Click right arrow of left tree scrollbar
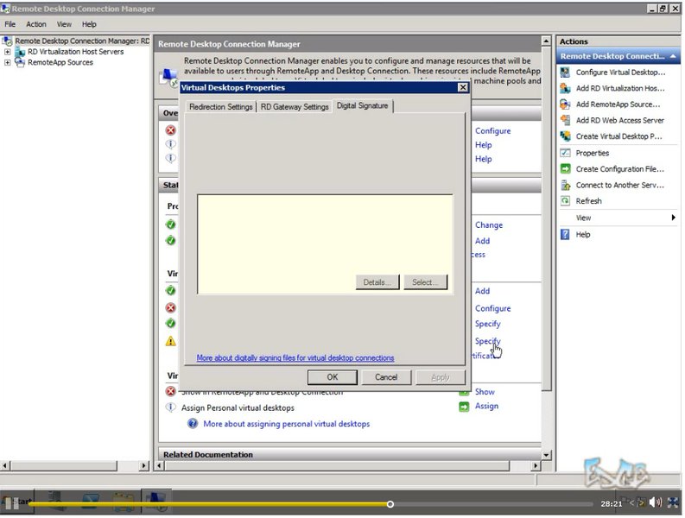The height and width of the screenshot is (518, 685). coord(144,466)
